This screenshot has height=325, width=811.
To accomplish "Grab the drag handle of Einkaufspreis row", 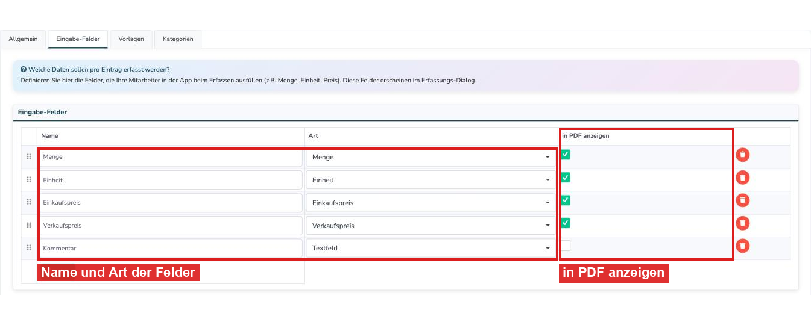I will click(29, 203).
